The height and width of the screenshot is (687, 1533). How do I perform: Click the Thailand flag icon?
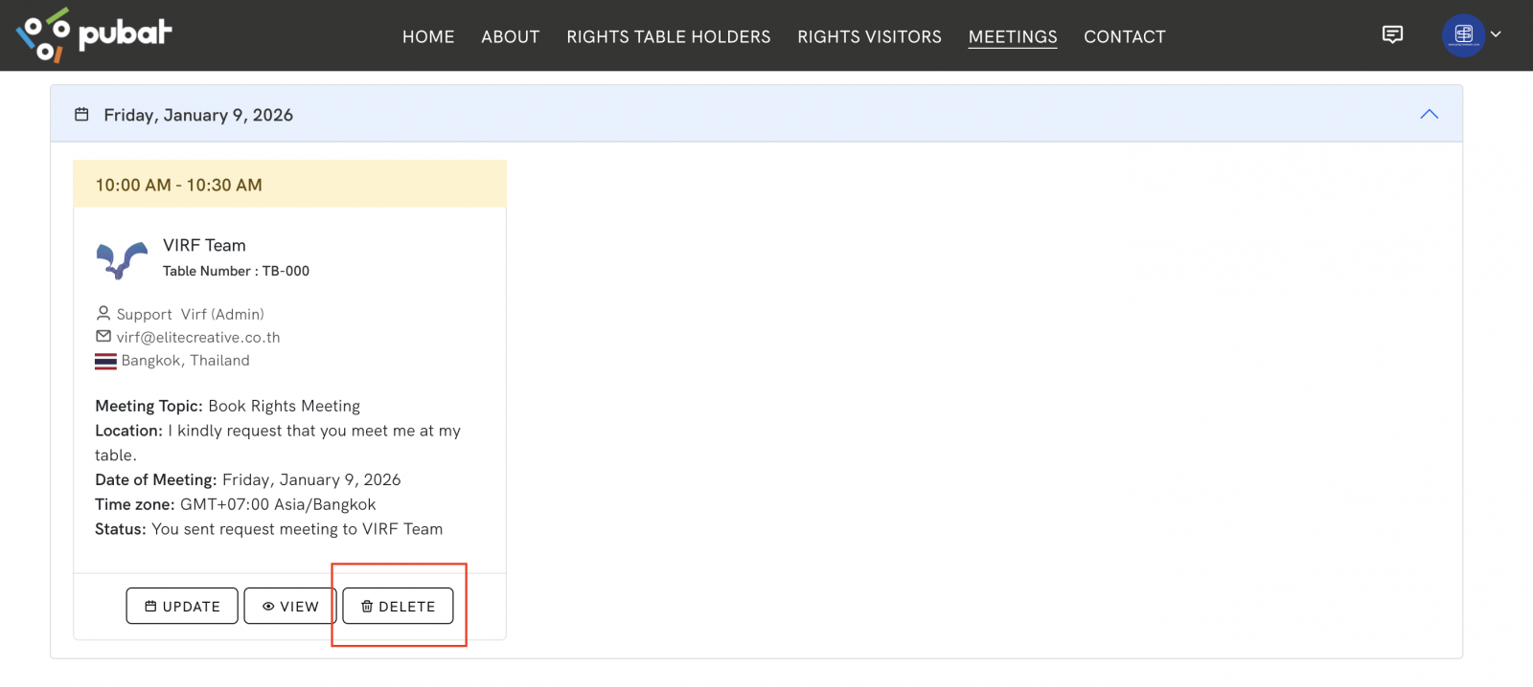(x=105, y=361)
